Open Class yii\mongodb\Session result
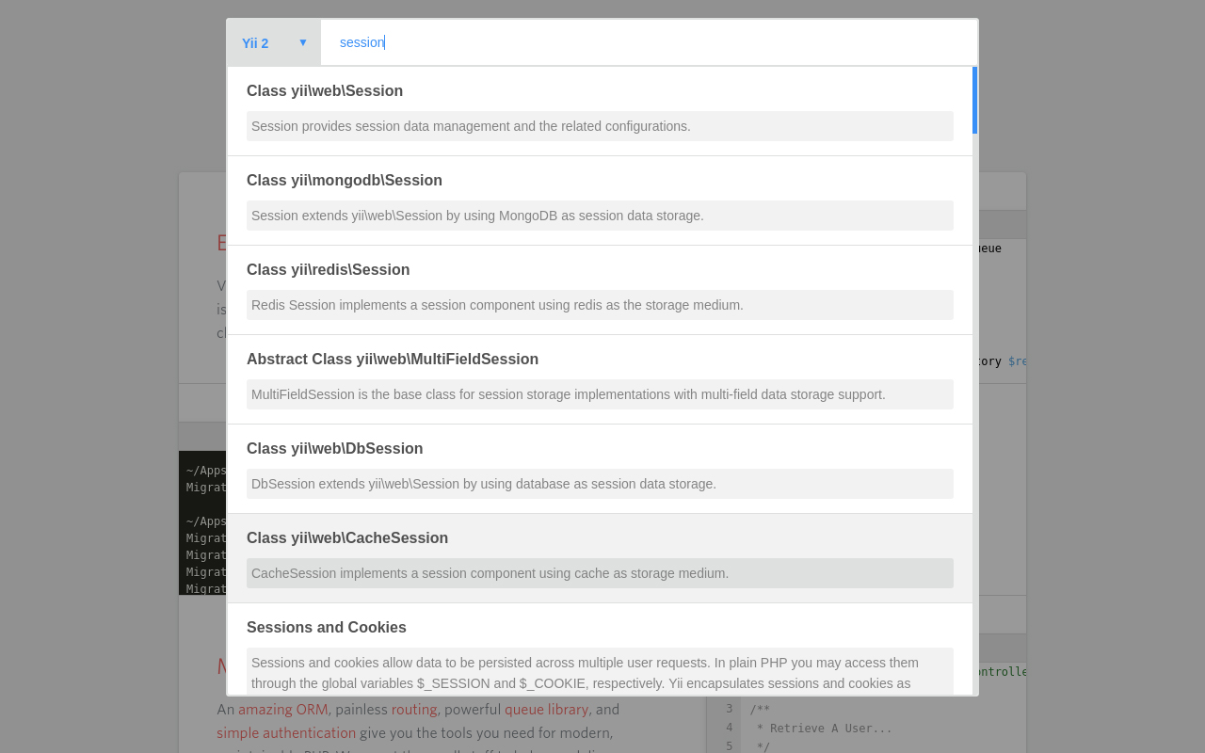 tap(345, 180)
